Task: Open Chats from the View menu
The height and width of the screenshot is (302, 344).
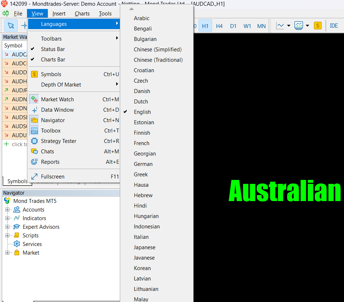Action: (47, 152)
